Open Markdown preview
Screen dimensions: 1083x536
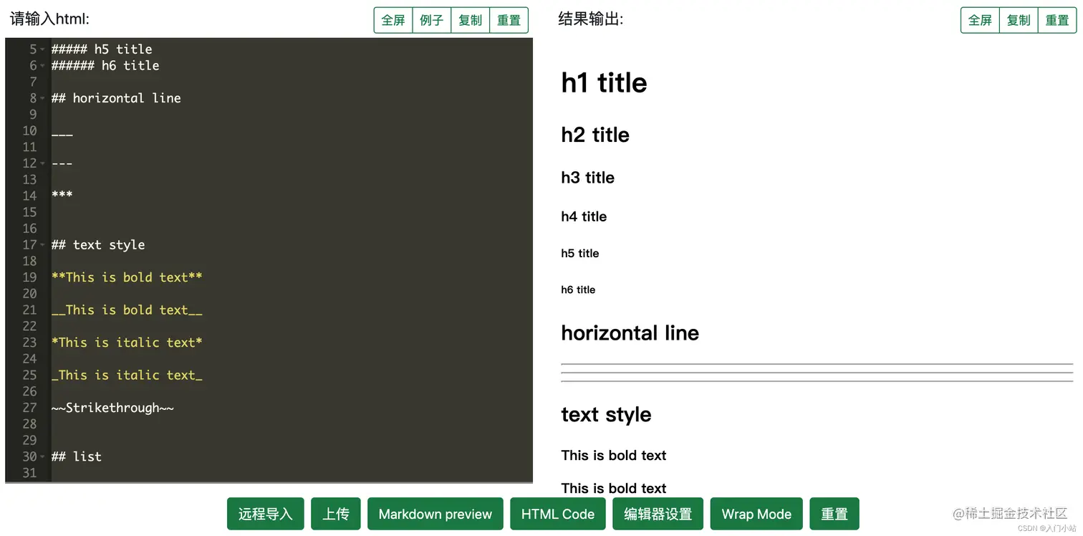(435, 514)
